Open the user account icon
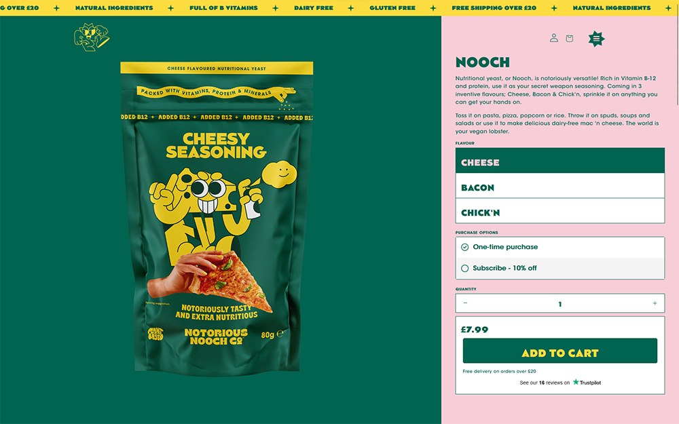Image resolution: width=679 pixels, height=424 pixels. coord(553,38)
